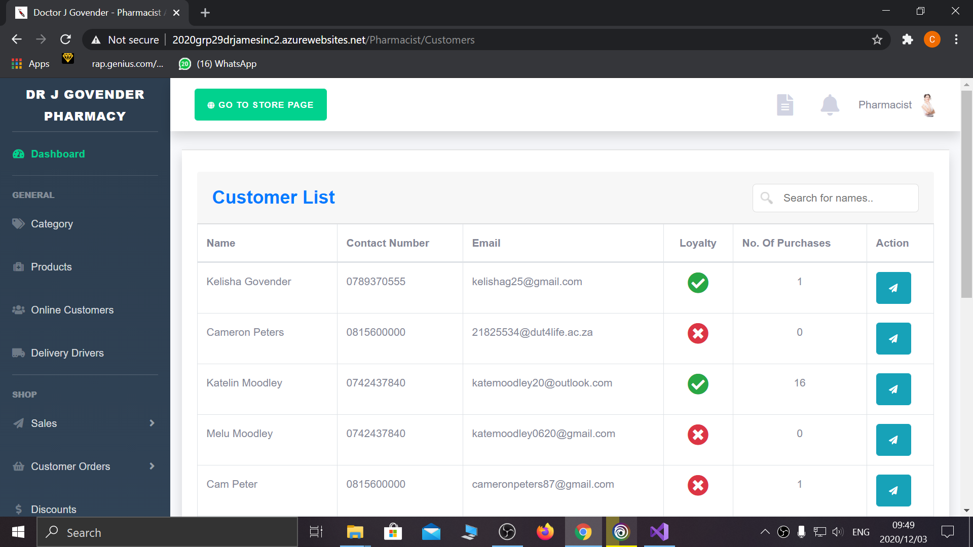Image resolution: width=973 pixels, height=547 pixels.
Task: Click Melu Moodley's red loyalty cross
Action: [697, 435]
